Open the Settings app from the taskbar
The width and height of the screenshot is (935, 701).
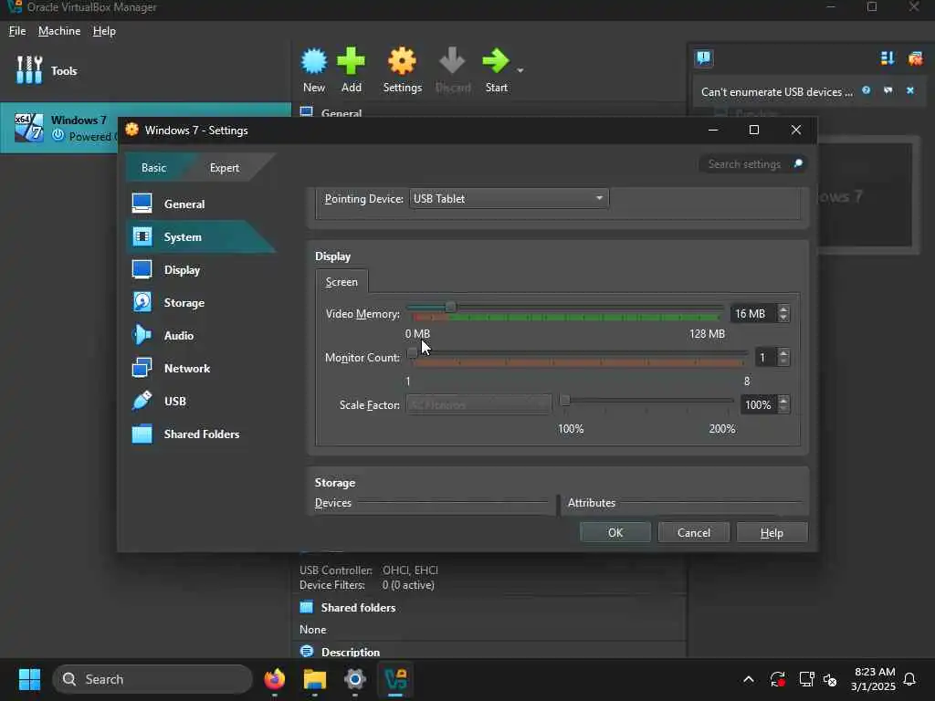click(355, 679)
